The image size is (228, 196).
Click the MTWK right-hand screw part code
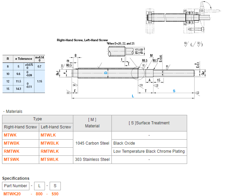tap(10, 135)
